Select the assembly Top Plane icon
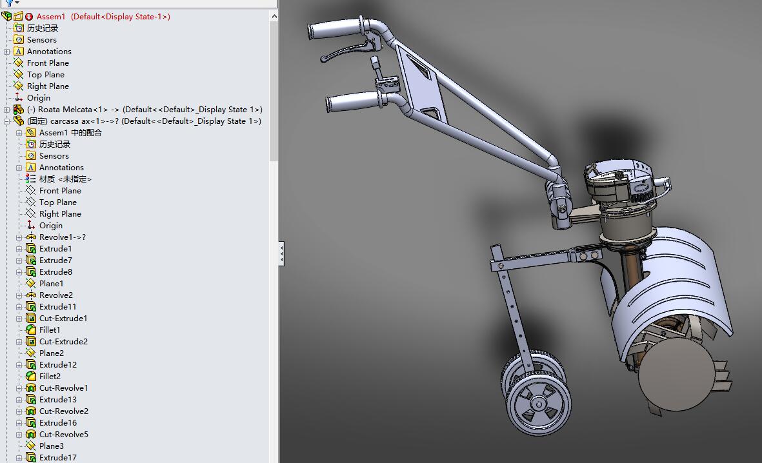The width and height of the screenshot is (762, 463). click(19, 74)
